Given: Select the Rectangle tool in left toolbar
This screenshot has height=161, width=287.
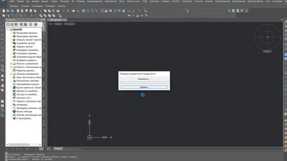Looking at the screenshot, I should coord(2,39).
